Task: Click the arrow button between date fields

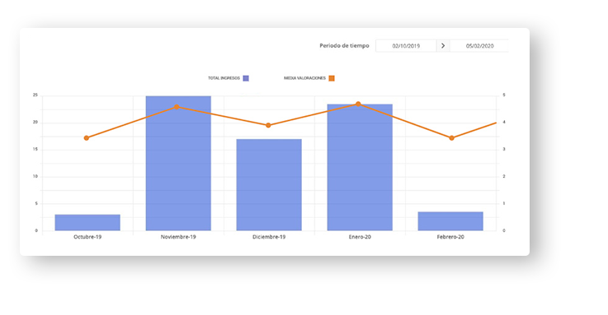Action: point(443,45)
